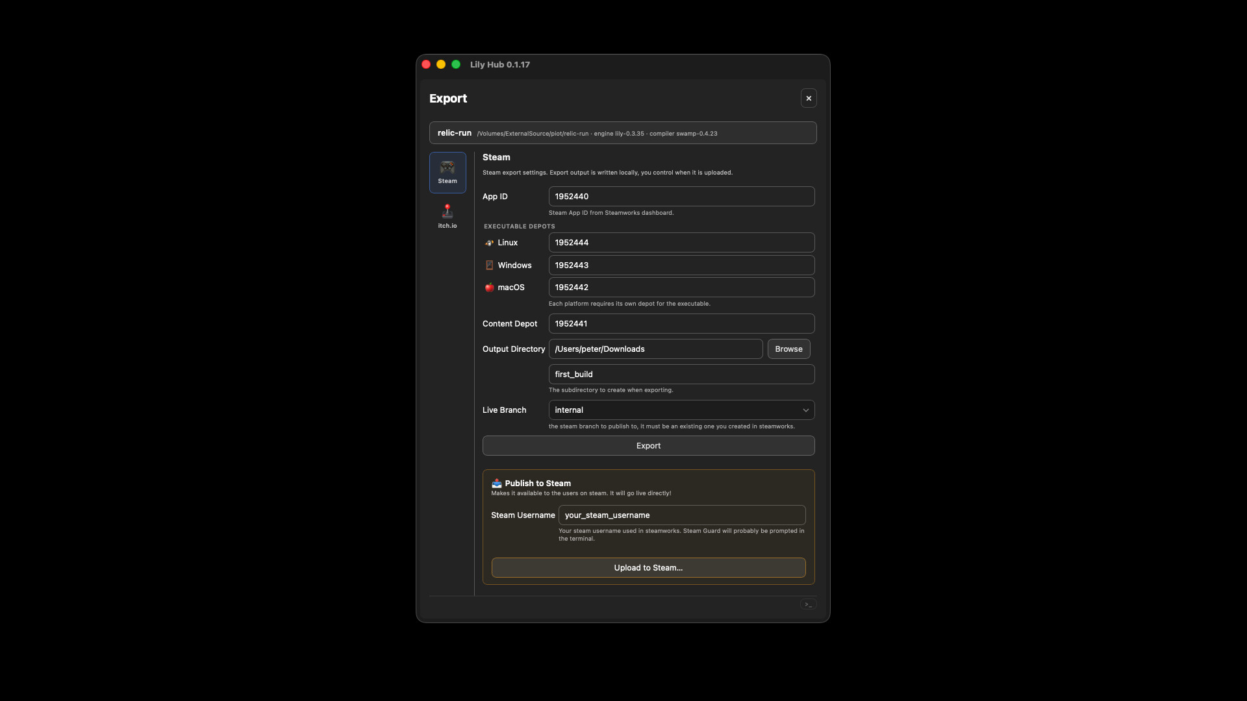Focus the Content Depot field
Image resolution: width=1247 pixels, height=701 pixels.
tap(681, 324)
